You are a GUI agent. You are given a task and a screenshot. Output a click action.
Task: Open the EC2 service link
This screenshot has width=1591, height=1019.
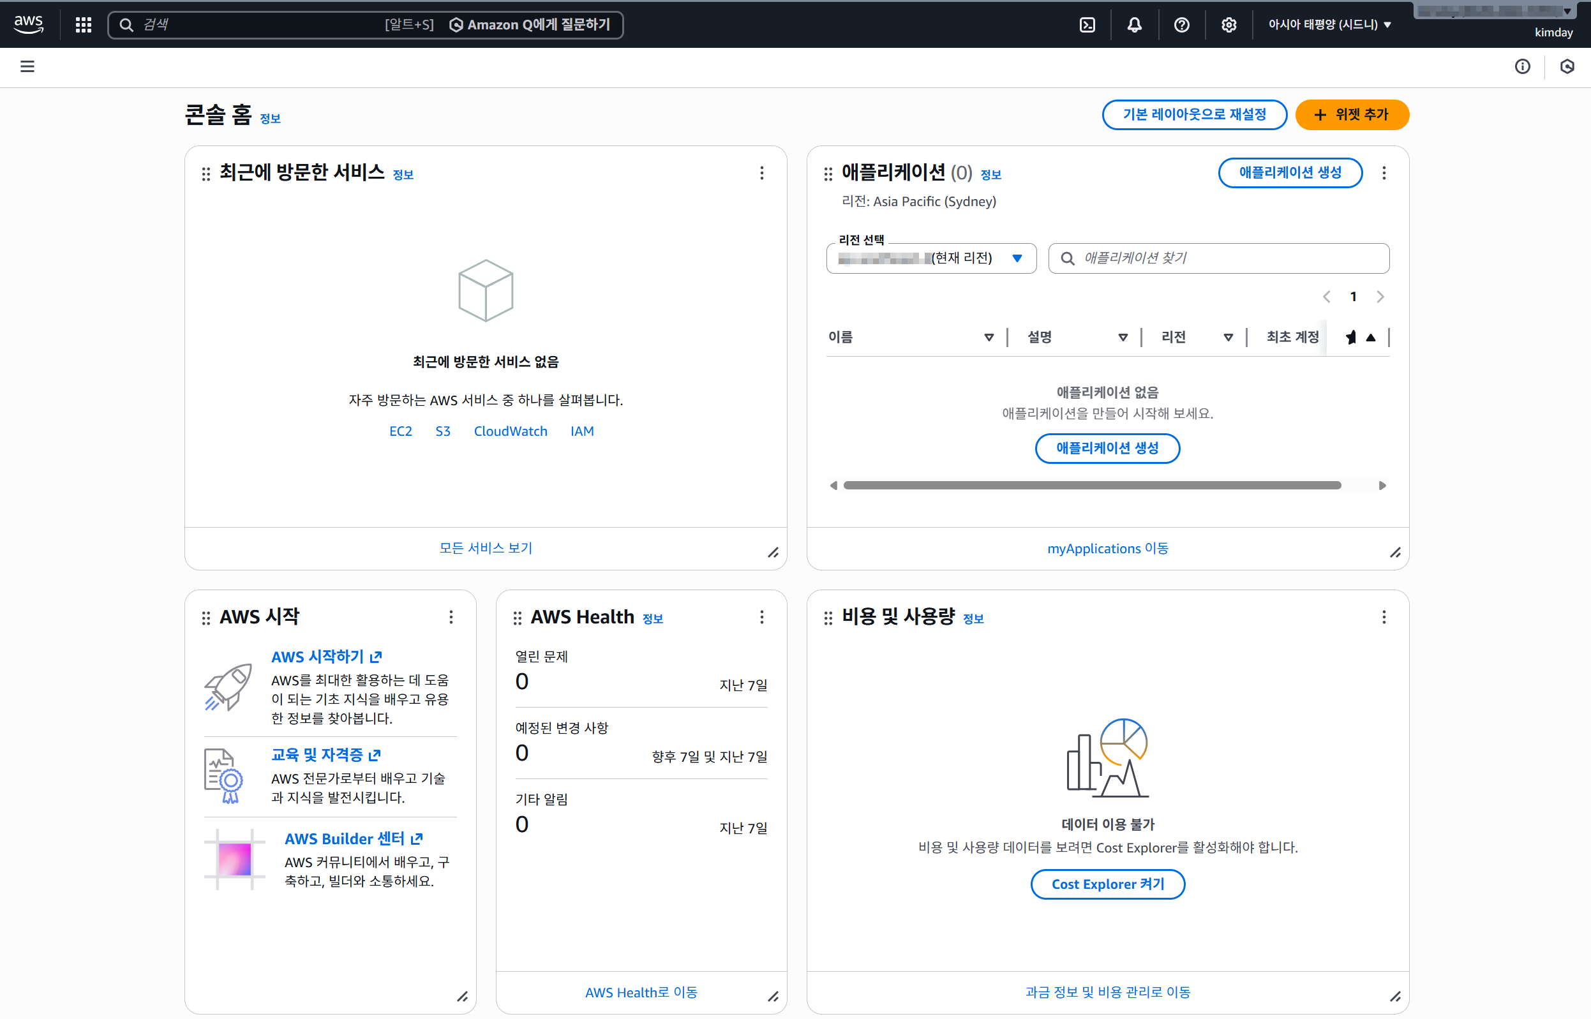400,431
